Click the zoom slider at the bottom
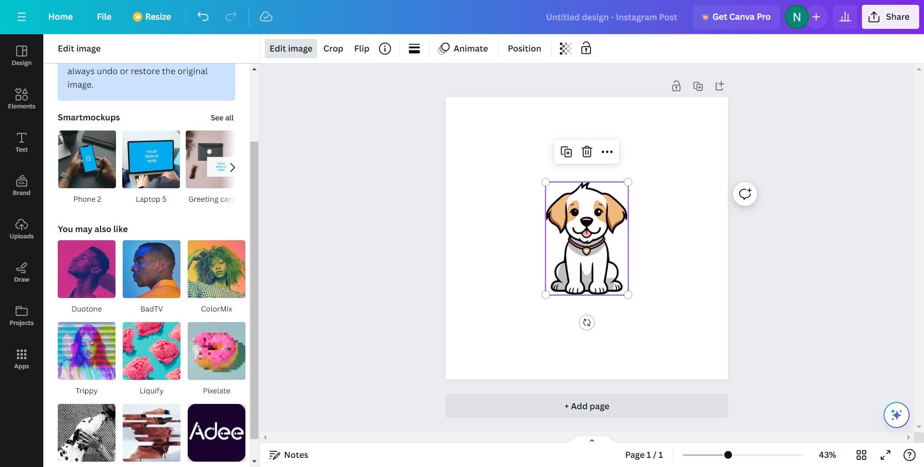The width and height of the screenshot is (924, 467). pyautogui.click(x=728, y=454)
